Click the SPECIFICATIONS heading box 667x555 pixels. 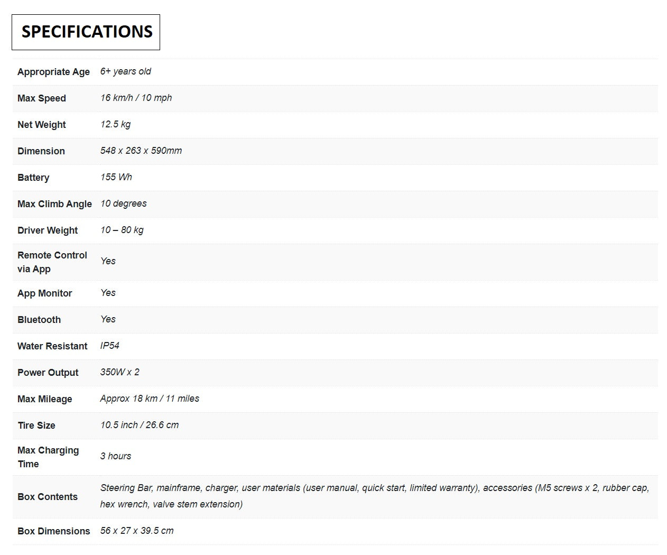86,32
